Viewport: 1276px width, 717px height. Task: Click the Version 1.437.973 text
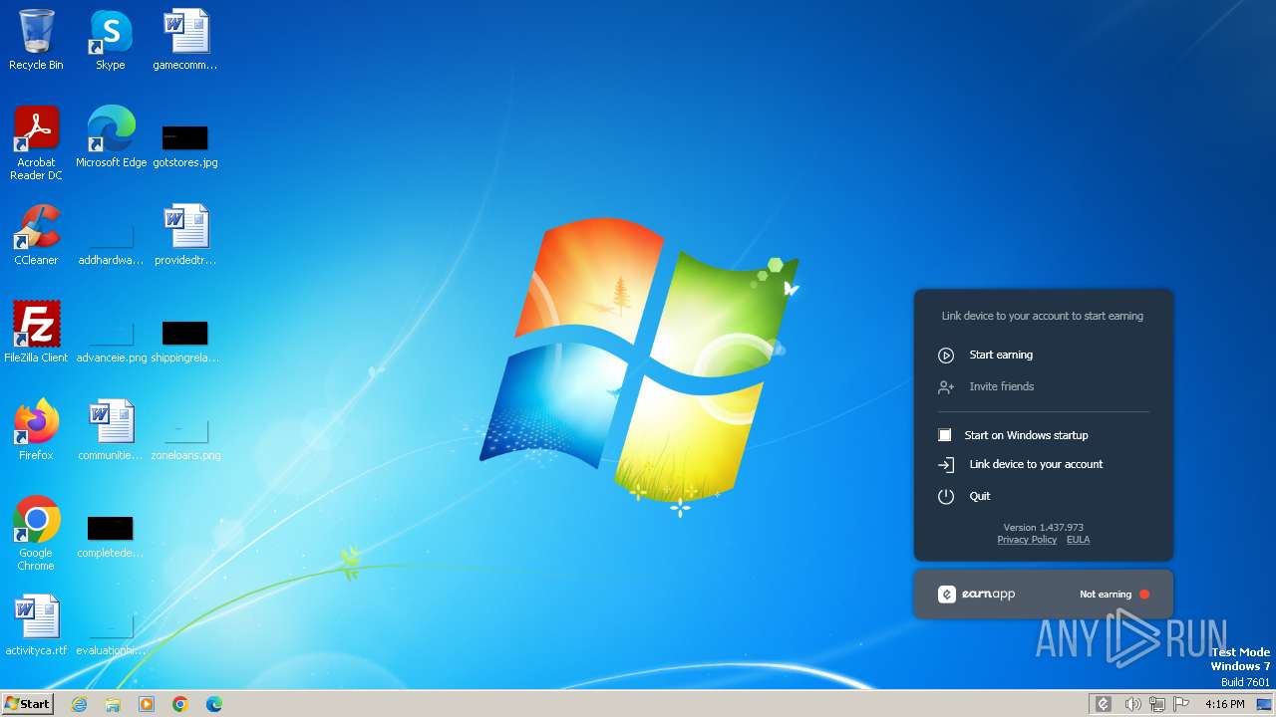pyautogui.click(x=1043, y=528)
